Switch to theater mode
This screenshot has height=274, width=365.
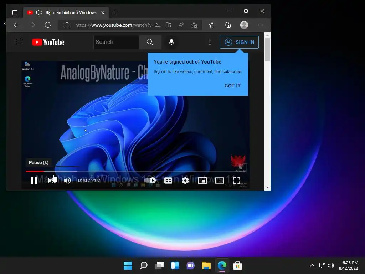[220, 180]
